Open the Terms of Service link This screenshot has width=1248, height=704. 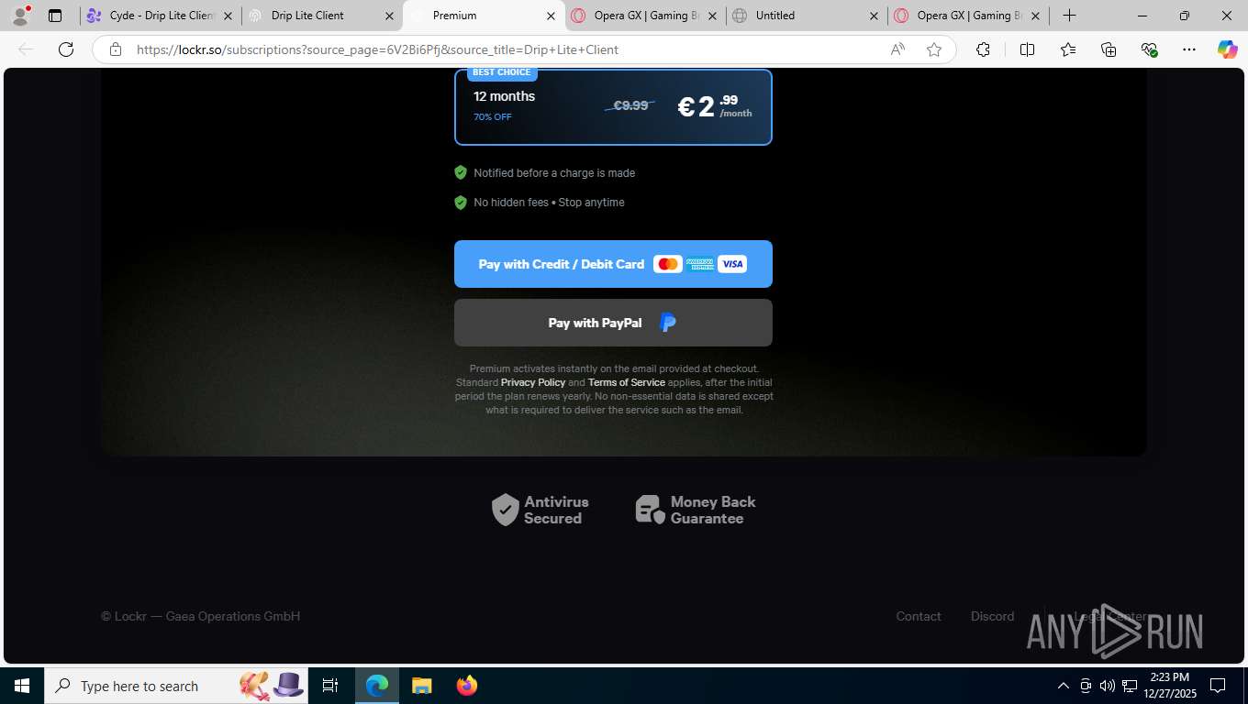[627, 382]
